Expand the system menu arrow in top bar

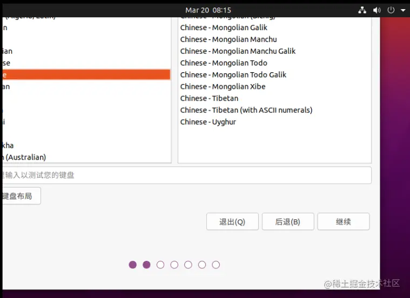403,10
